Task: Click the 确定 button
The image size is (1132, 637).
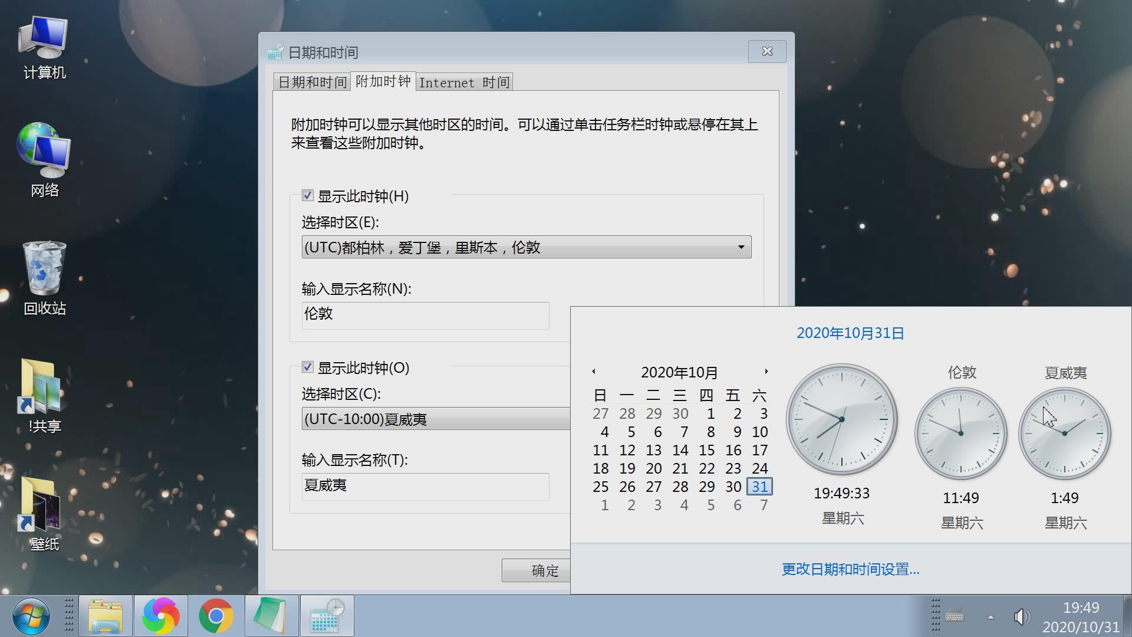Action: click(x=536, y=570)
